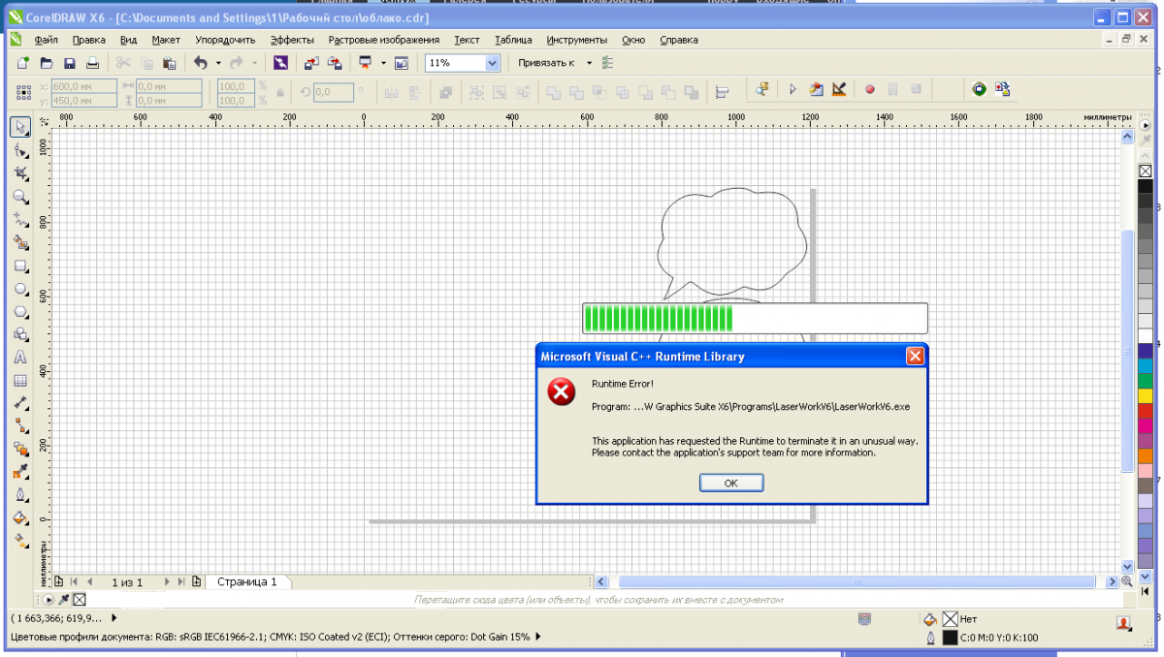This screenshot has height=657, width=1164.
Task: Select the Outline Pen tool
Action: [x=20, y=495]
